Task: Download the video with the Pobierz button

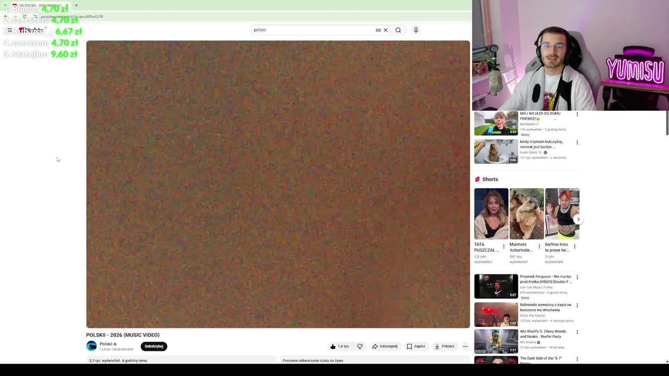Action: [x=444, y=346]
